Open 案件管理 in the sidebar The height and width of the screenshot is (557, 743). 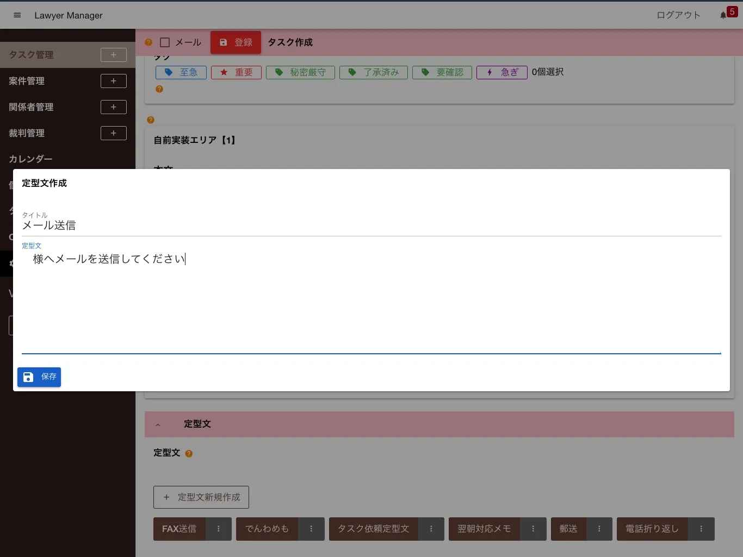[27, 81]
